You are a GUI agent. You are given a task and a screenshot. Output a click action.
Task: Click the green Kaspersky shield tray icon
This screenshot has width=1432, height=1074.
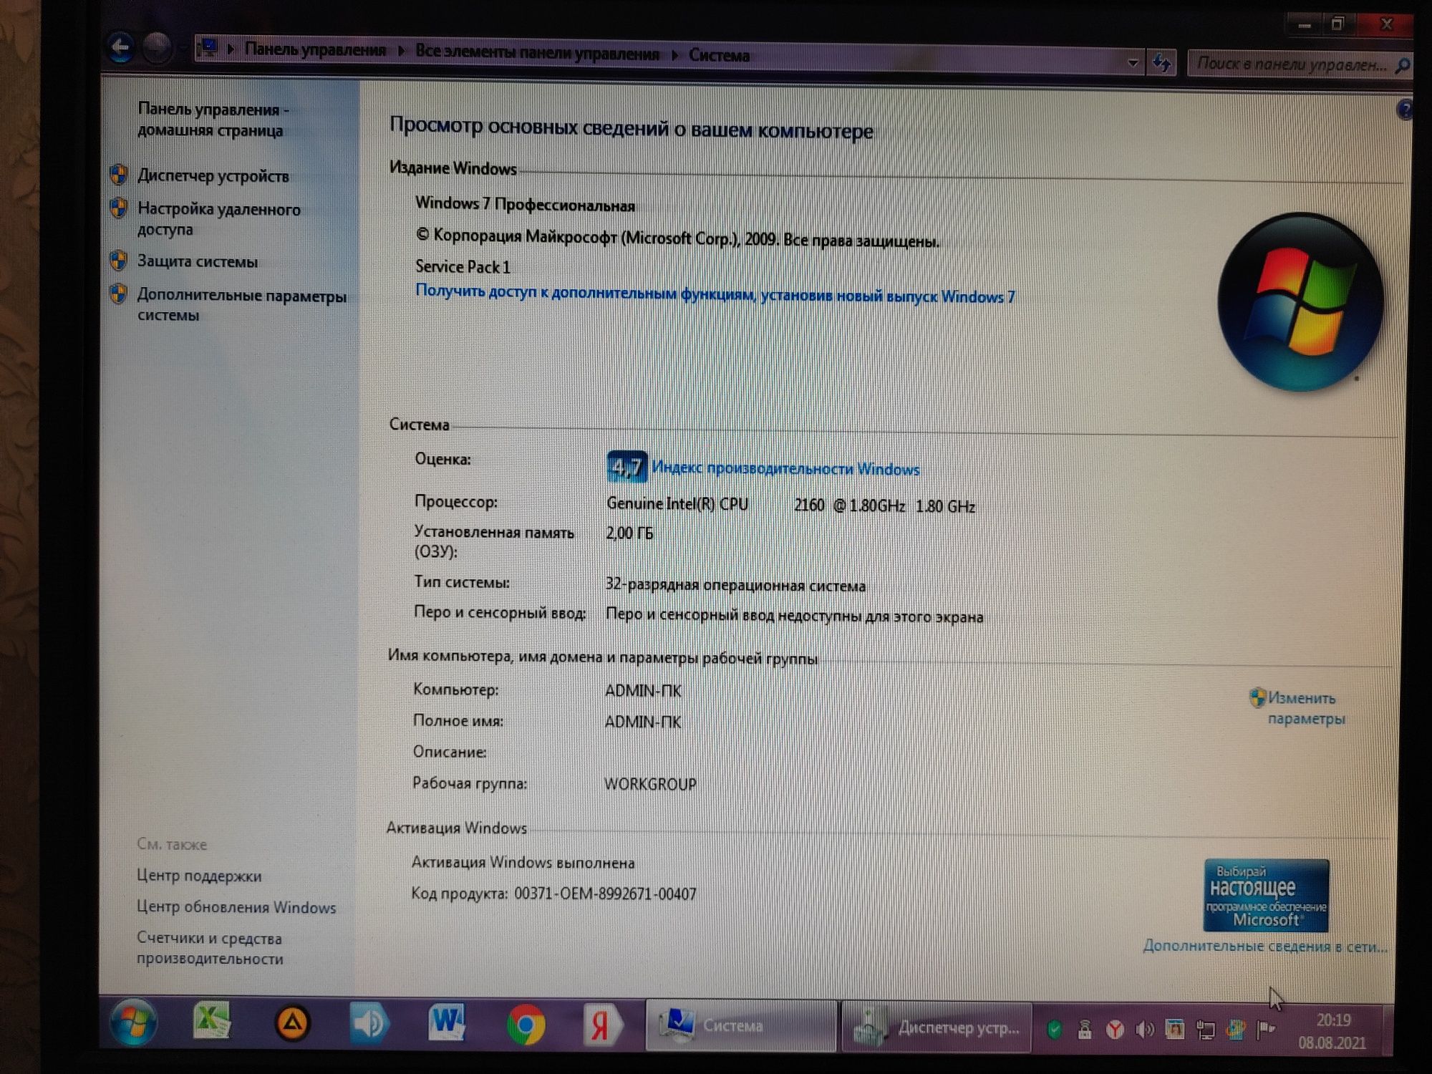pos(1054,1030)
